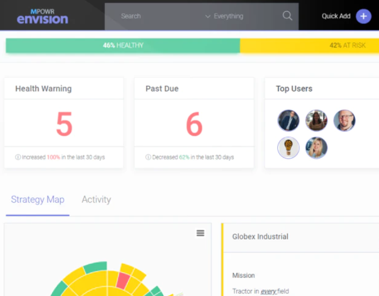The image size is (379, 296).
Task: Click info icon beside Decreased 62%
Action: [148, 157]
